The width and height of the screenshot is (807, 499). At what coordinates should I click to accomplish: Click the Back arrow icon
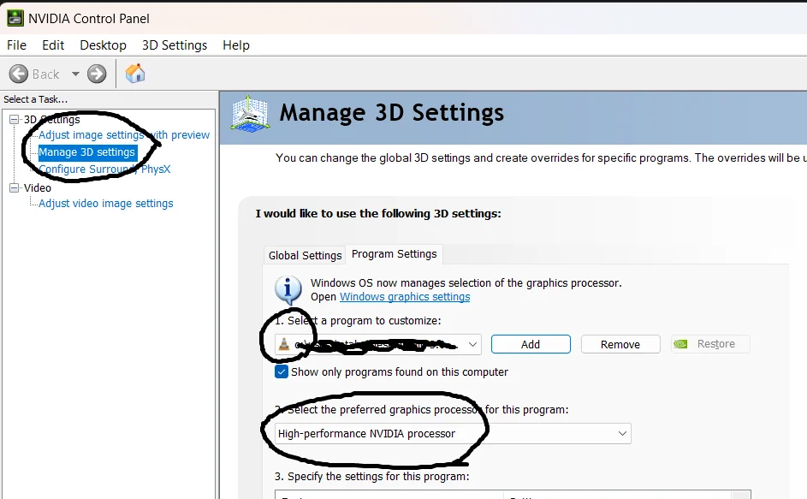coord(19,74)
